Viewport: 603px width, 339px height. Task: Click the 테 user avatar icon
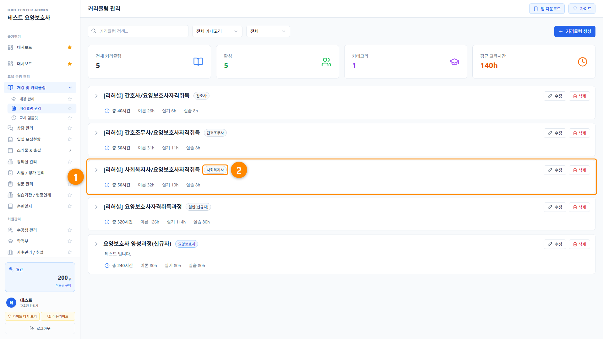point(11,303)
